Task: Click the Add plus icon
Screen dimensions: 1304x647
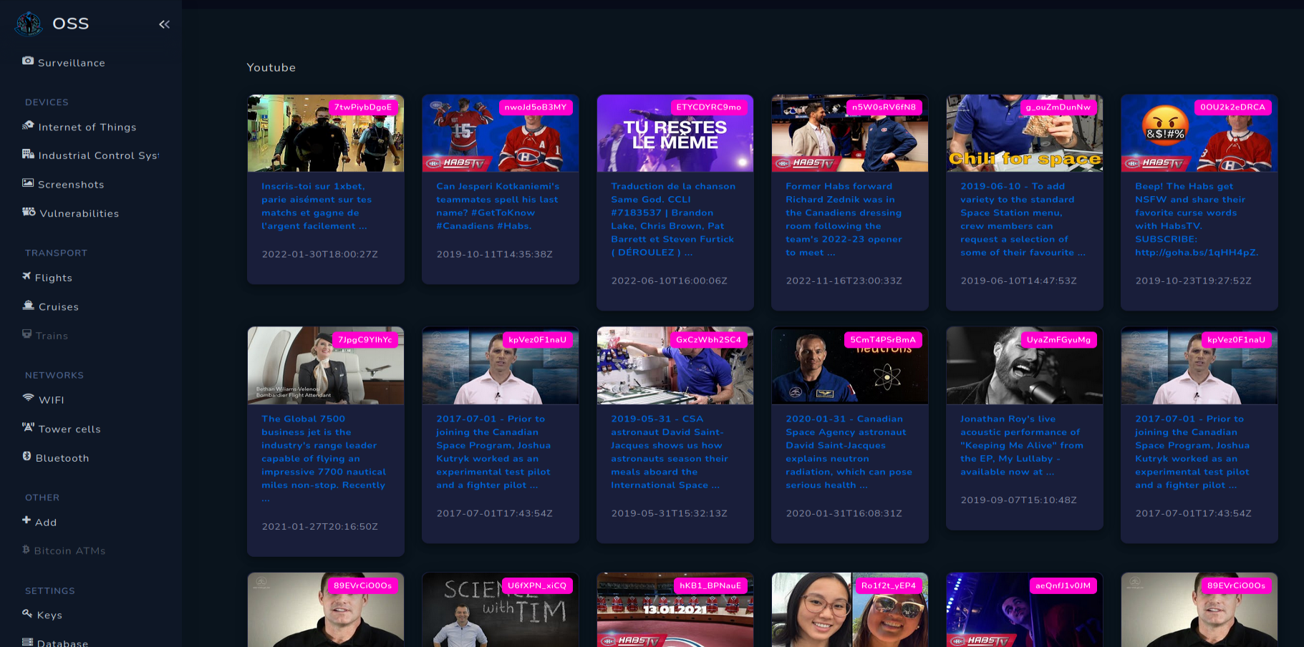Action: (x=26, y=520)
